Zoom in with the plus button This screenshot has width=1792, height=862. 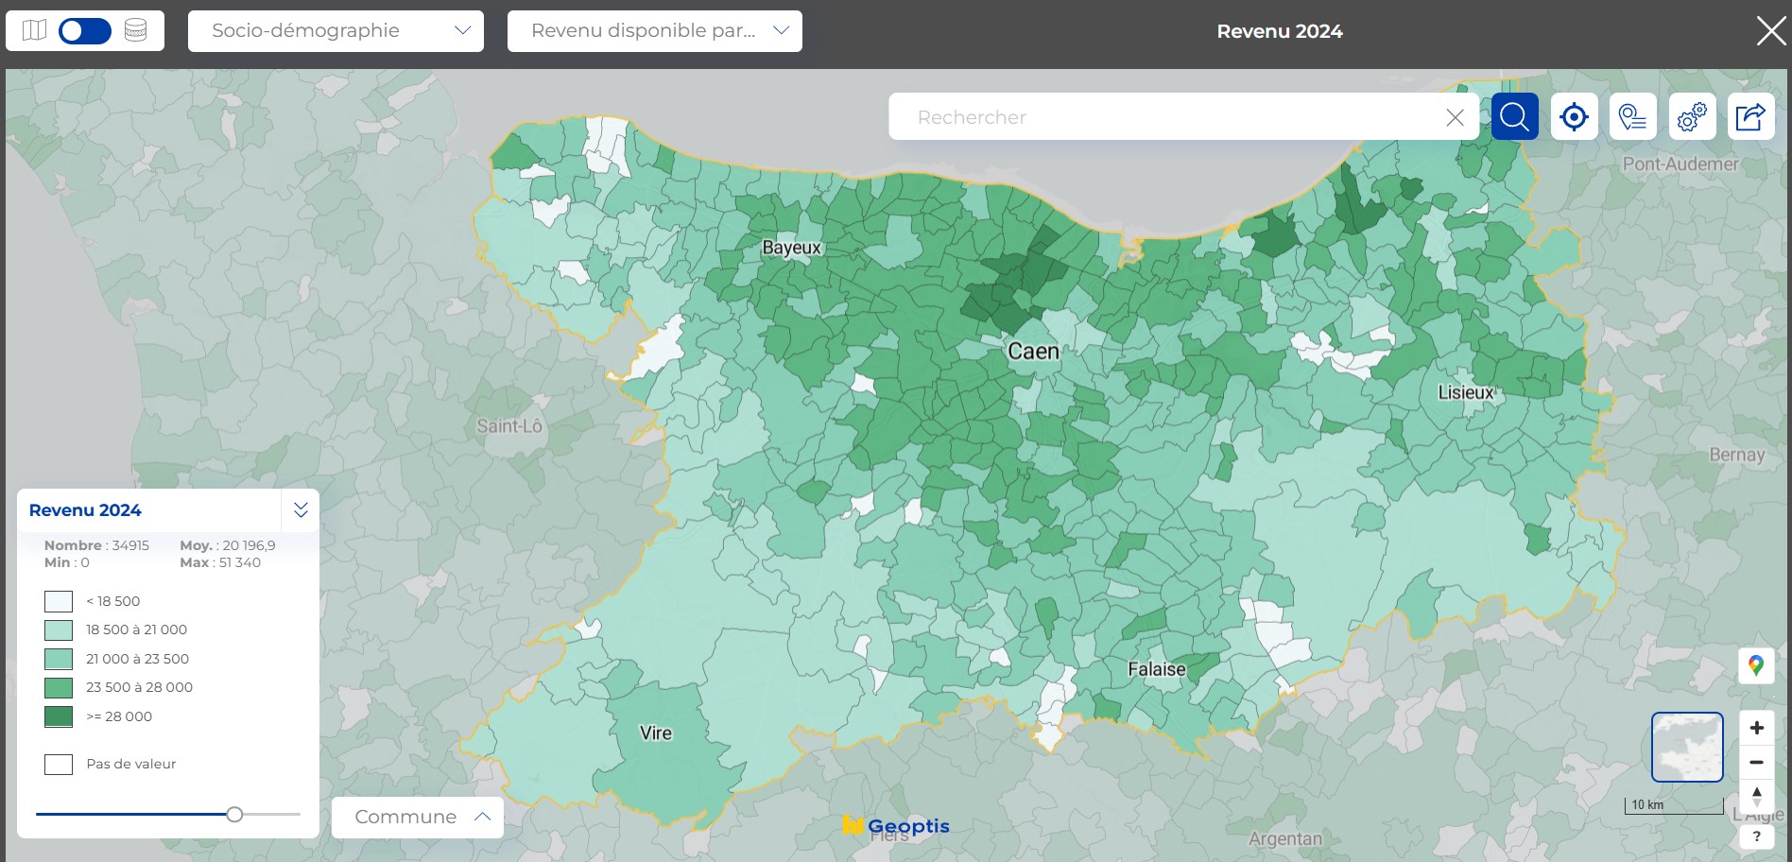click(1756, 728)
